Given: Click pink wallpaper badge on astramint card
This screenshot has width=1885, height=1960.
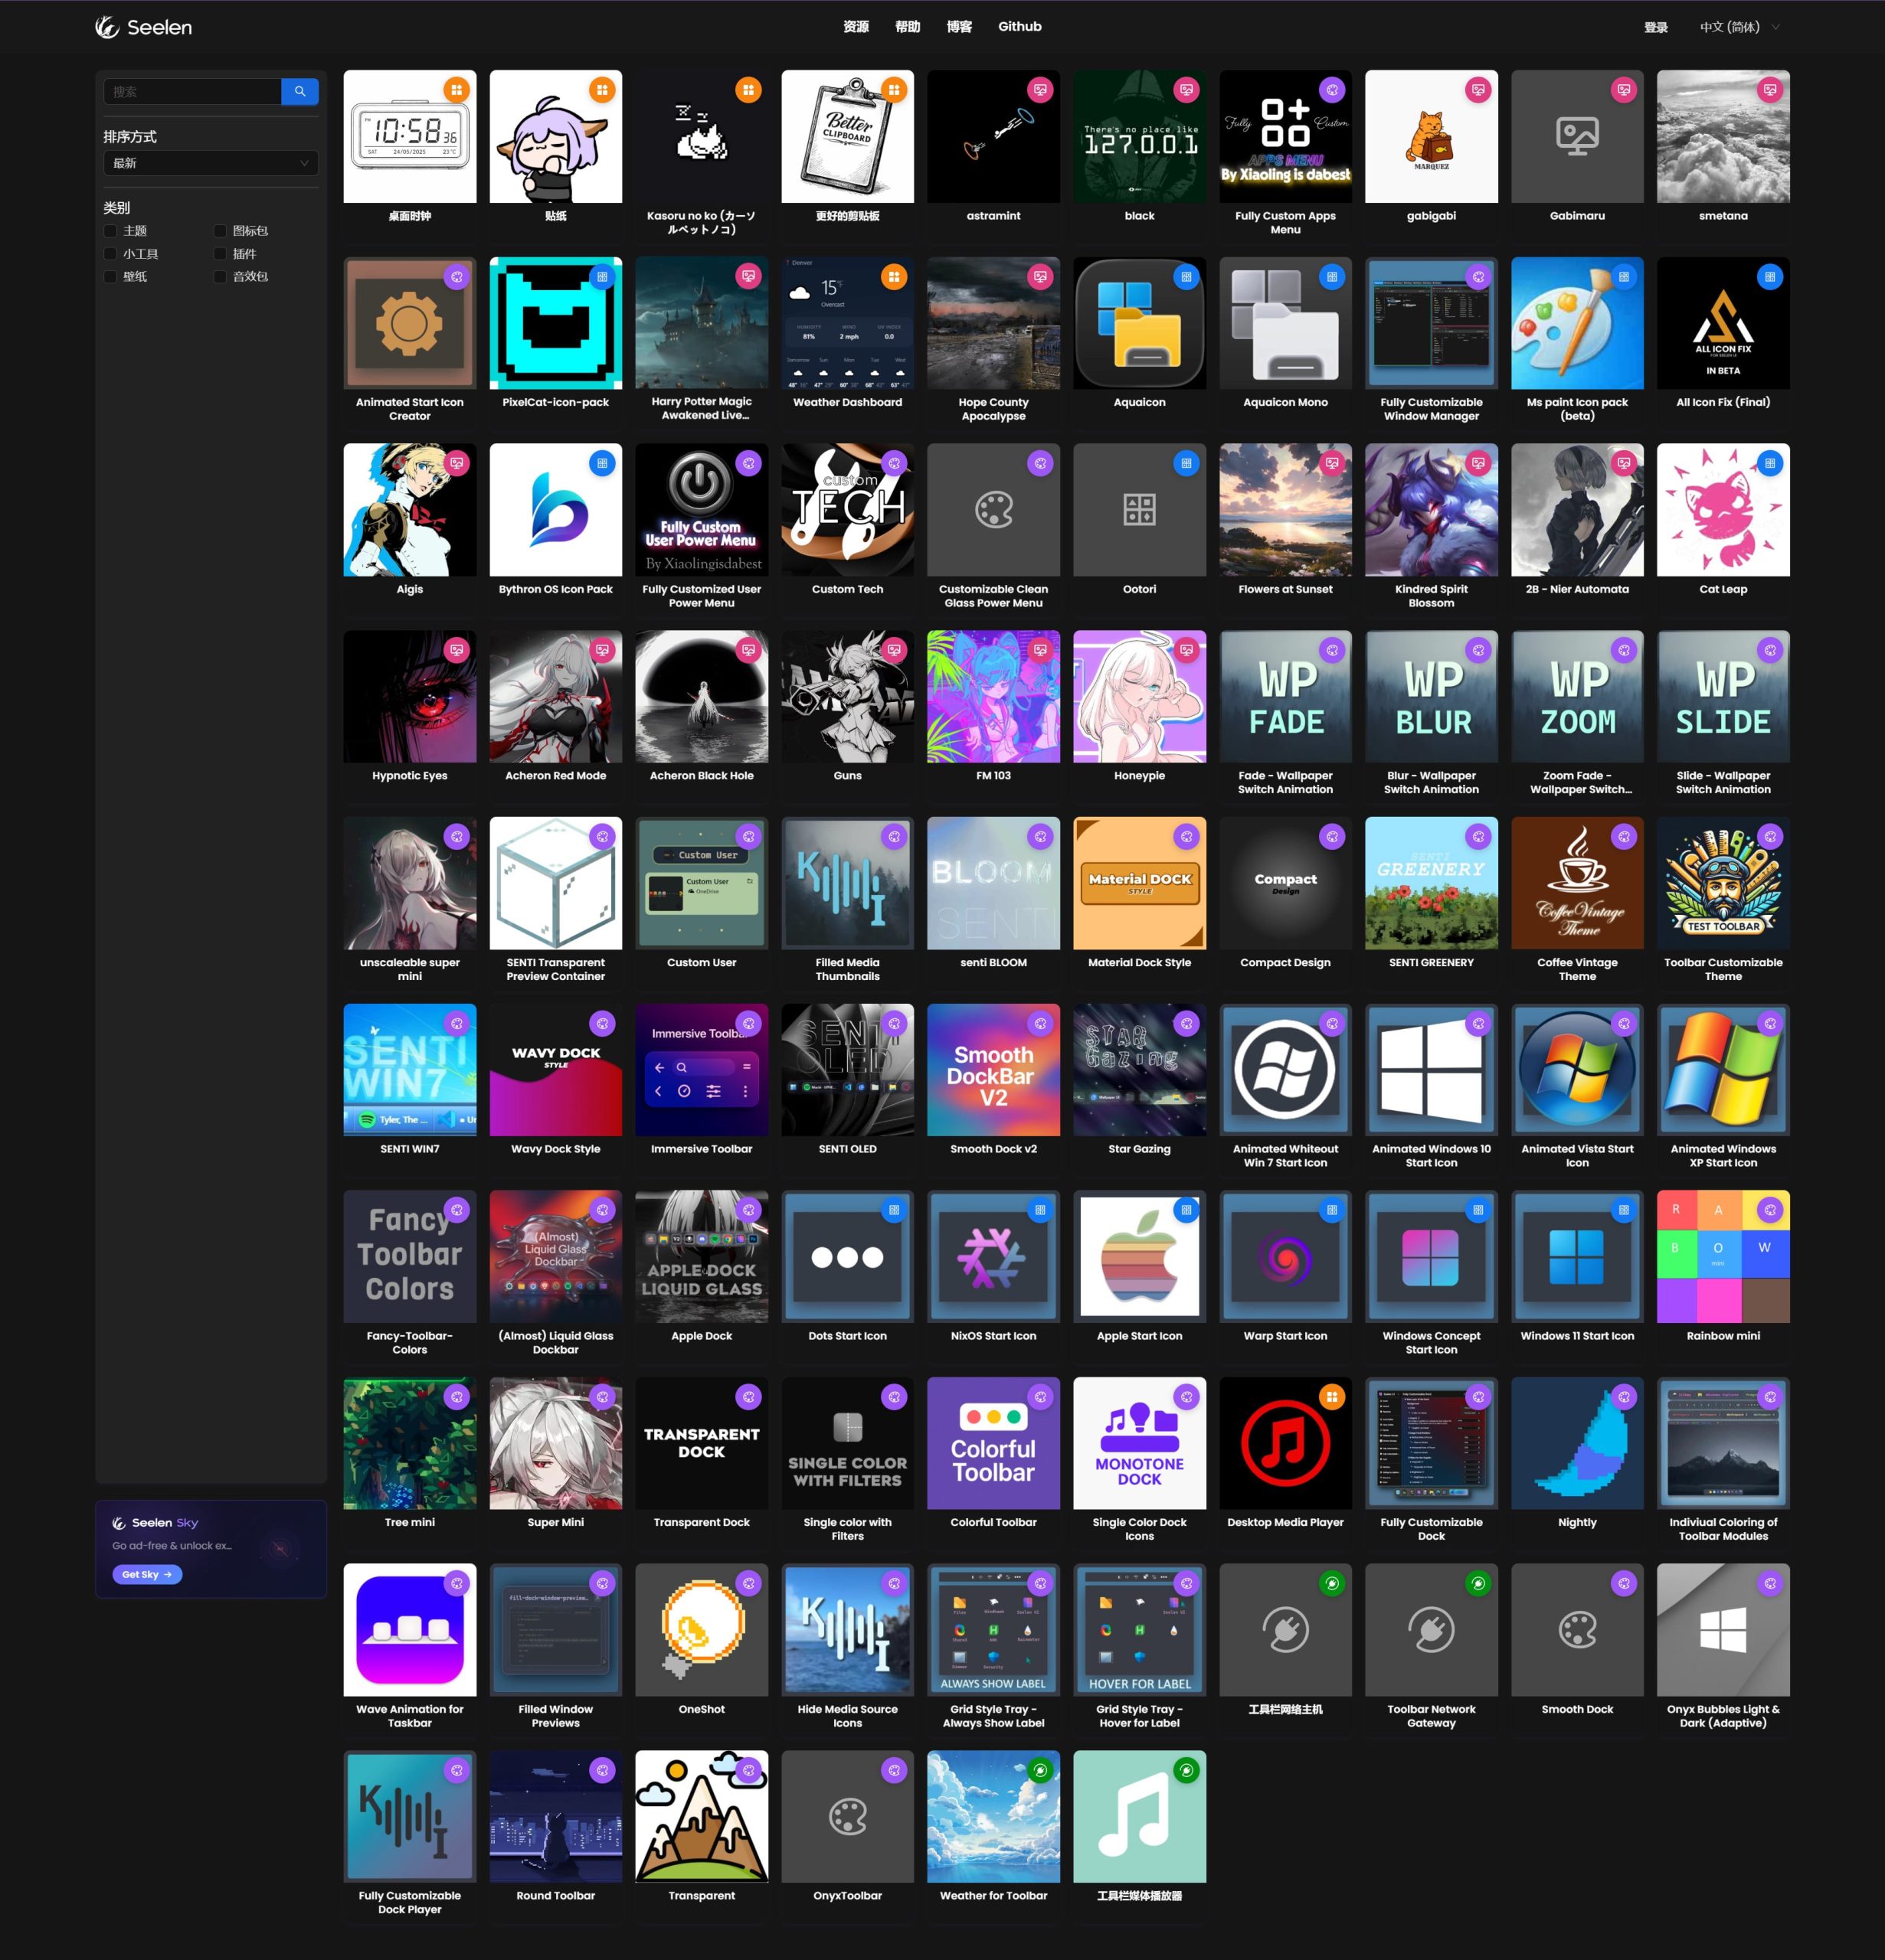Looking at the screenshot, I should click(x=1041, y=90).
